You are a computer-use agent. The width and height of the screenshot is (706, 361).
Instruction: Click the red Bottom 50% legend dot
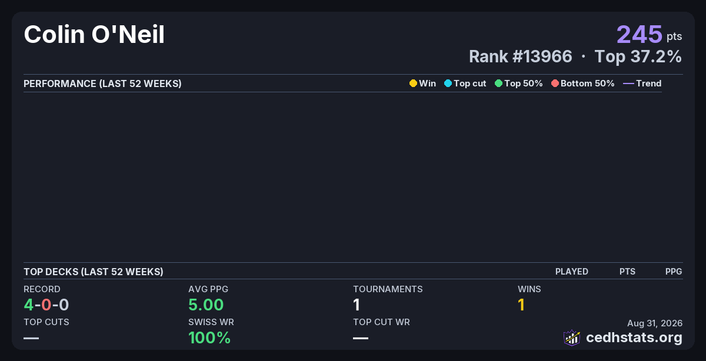pyautogui.click(x=555, y=83)
